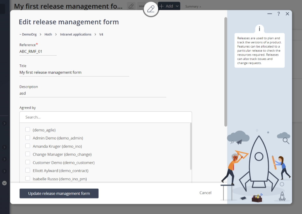Open the three-dots more options button
302x214 pixels.
point(141,6)
